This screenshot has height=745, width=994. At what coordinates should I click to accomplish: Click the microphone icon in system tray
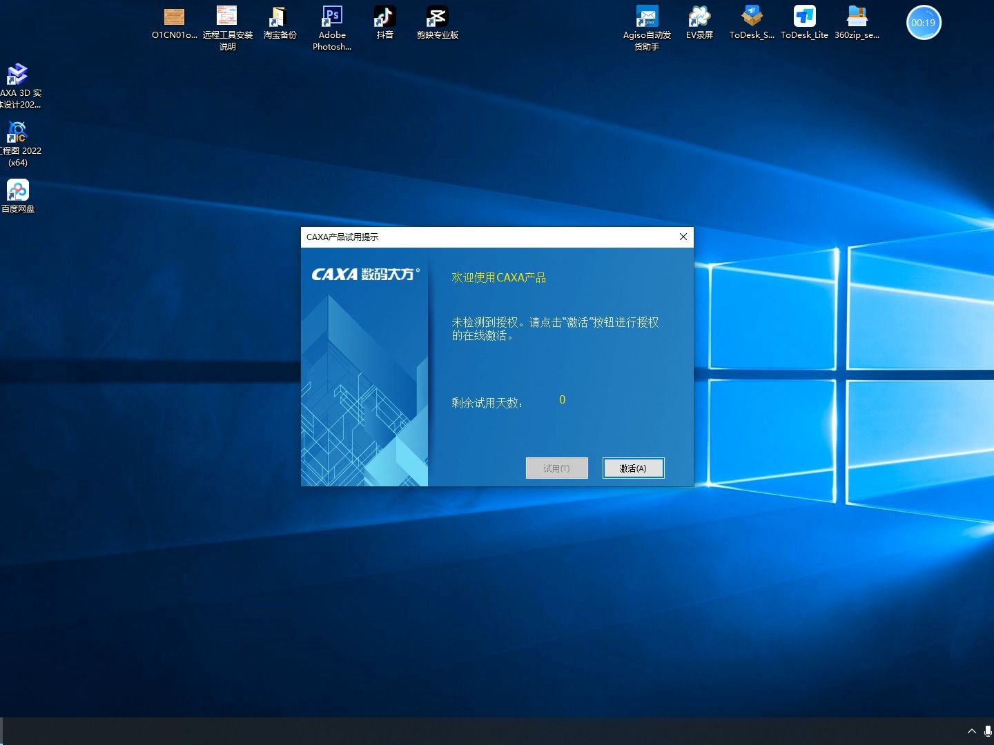pos(988,731)
